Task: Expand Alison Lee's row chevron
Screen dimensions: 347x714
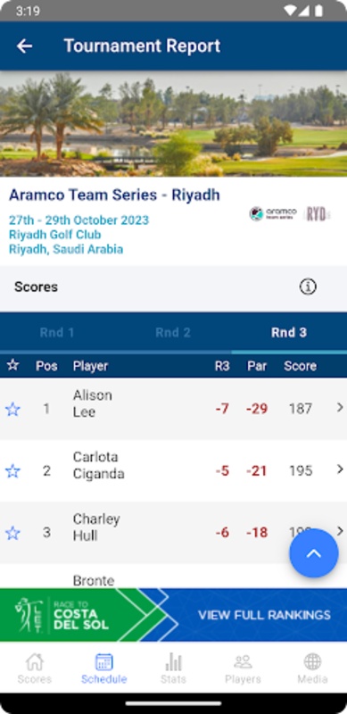Action: [x=340, y=407]
